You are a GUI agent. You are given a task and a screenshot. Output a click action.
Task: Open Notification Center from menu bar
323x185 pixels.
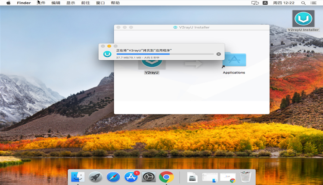click(x=316, y=3)
